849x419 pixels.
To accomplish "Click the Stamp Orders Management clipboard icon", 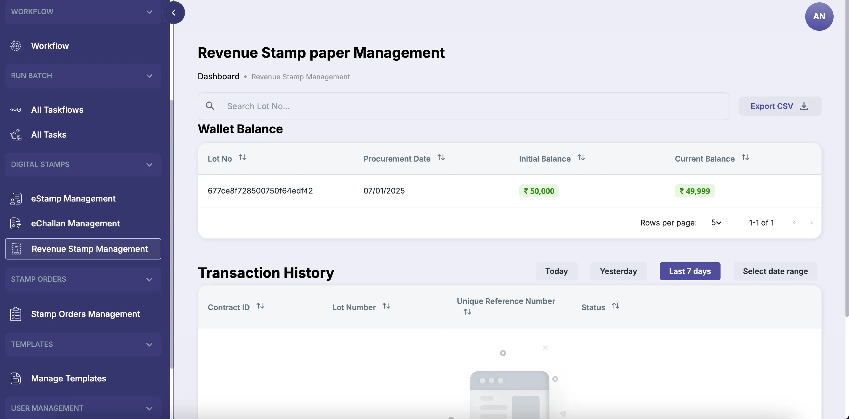I will click(15, 314).
